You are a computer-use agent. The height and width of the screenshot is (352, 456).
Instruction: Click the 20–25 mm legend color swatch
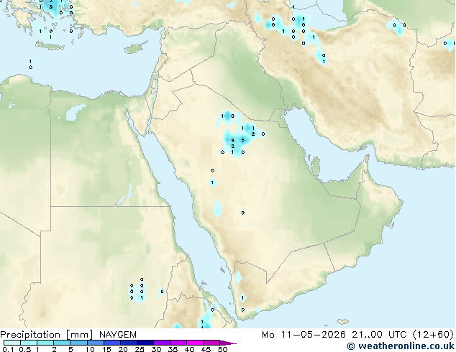coord(128,343)
